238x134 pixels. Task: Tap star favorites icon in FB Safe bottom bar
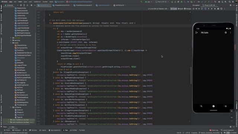click(x=226, y=106)
